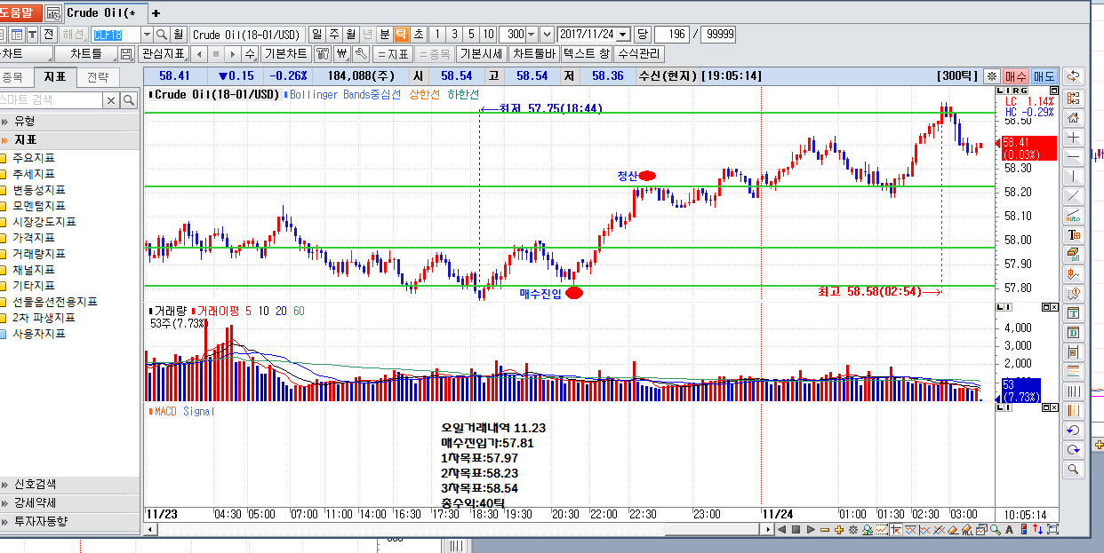Click the undo rotate icon in right toolbar
1104x553 pixels.
tap(1074, 430)
